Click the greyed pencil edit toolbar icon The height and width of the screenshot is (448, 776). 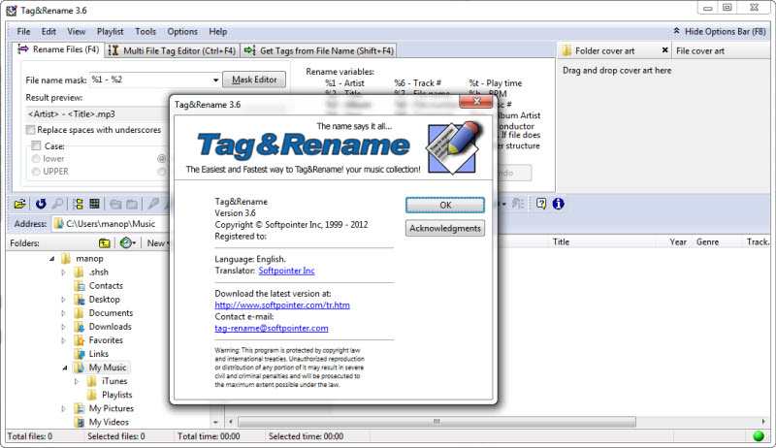153,204
